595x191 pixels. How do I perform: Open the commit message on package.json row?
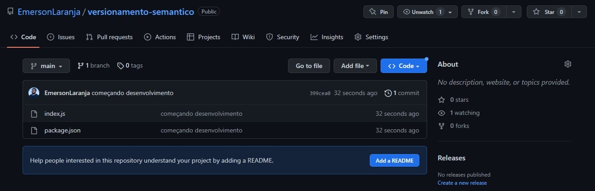[x=202, y=130]
